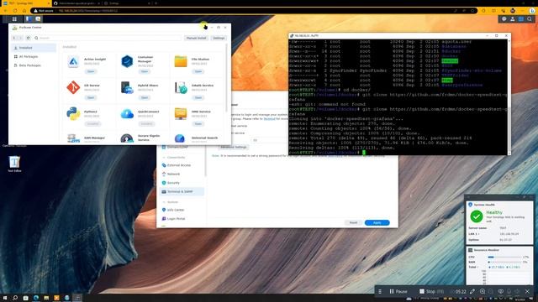Open Edge browser from taskbar
This screenshot has height=302, width=538.
pos(36,298)
